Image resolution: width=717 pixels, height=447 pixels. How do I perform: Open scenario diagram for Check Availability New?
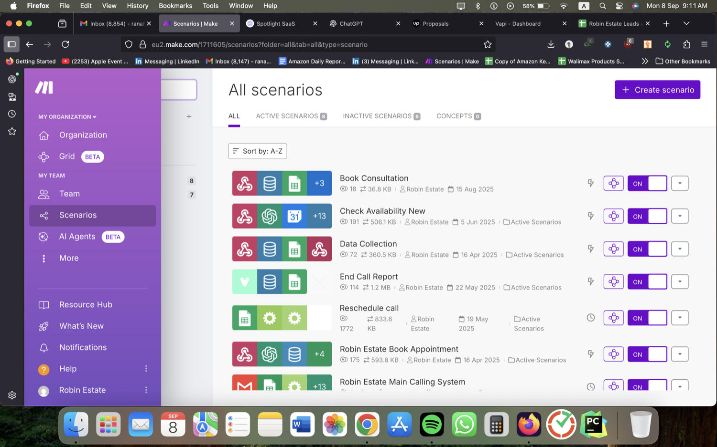[x=613, y=216]
